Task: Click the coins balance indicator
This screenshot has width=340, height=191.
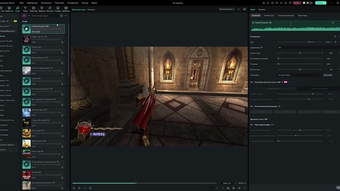Action: coord(309,3)
